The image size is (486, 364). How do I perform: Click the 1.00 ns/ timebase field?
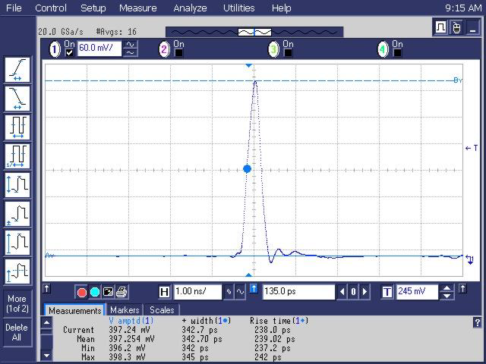tap(197, 292)
